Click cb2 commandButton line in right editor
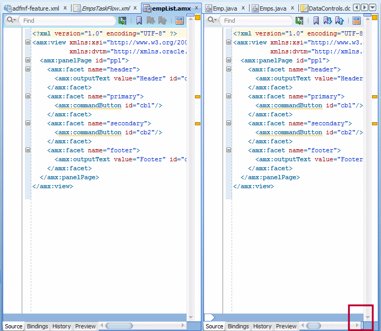381x331 pixels. 309,132
